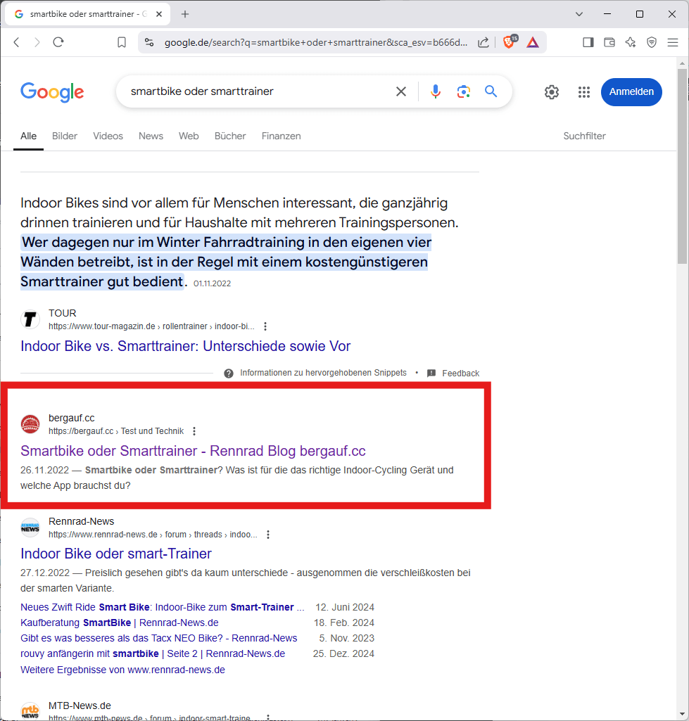The height and width of the screenshot is (721, 689).
Task: Open Google Lens image search
Action: click(x=463, y=91)
